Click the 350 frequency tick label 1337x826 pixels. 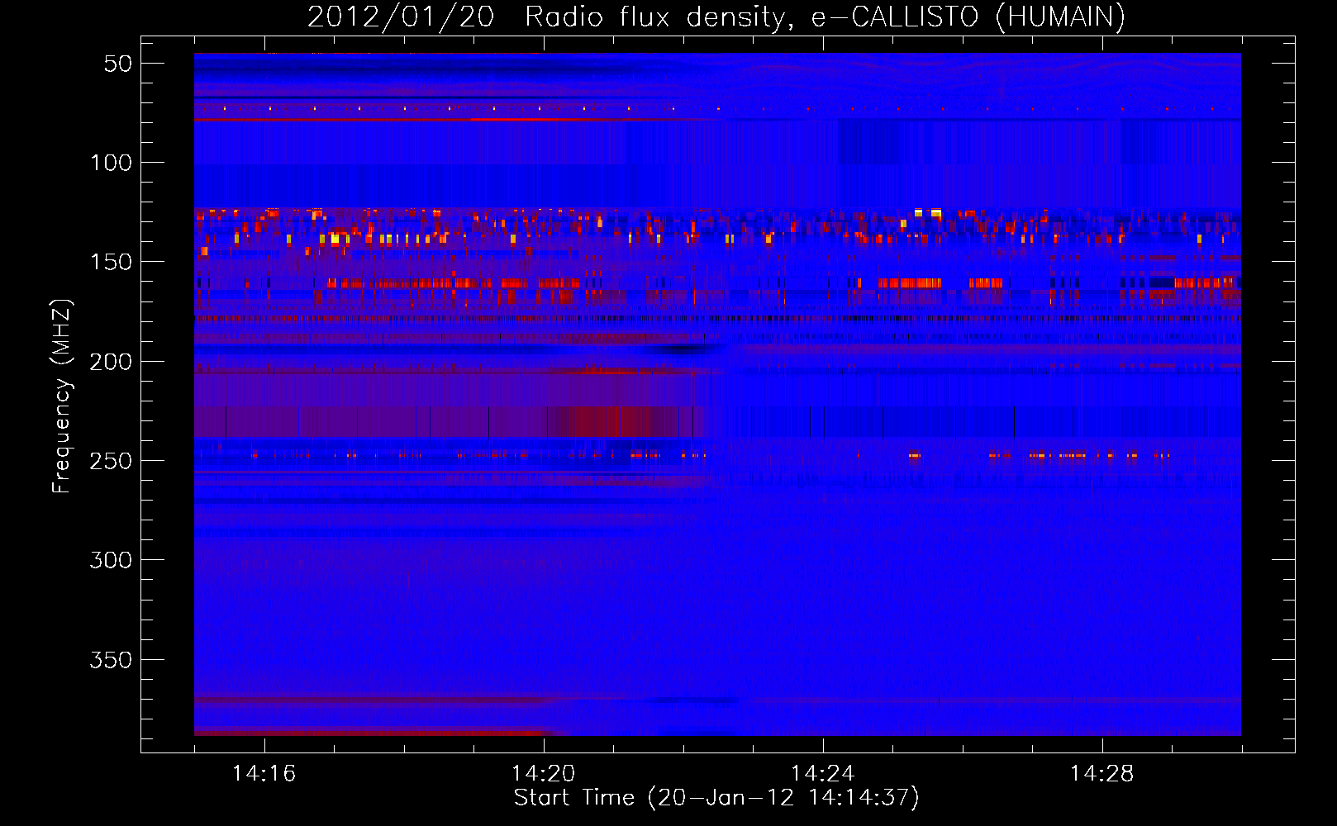pyautogui.click(x=111, y=660)
